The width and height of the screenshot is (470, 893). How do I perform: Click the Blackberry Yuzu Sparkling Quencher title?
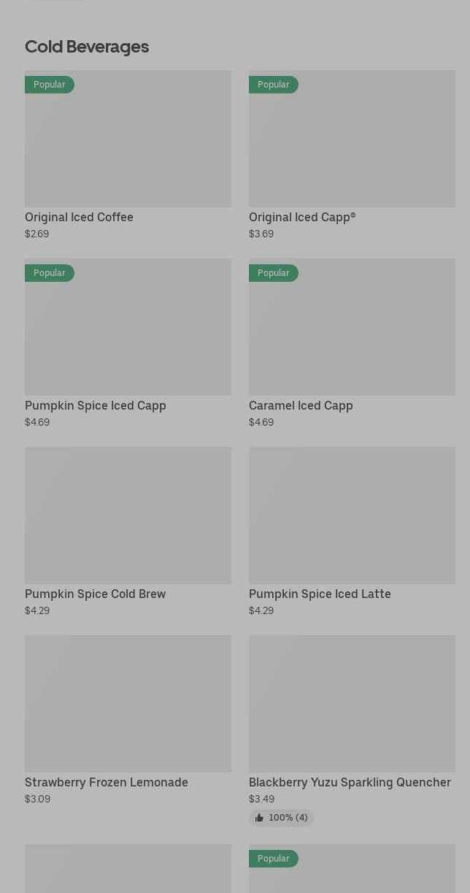350,783
